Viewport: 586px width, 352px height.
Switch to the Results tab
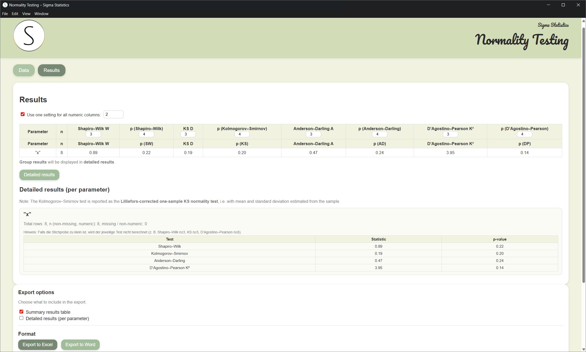[52, 70]
